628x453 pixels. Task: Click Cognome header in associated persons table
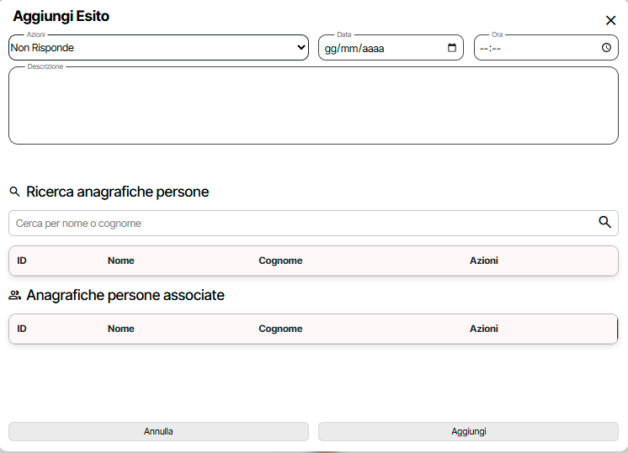(280, 329)
